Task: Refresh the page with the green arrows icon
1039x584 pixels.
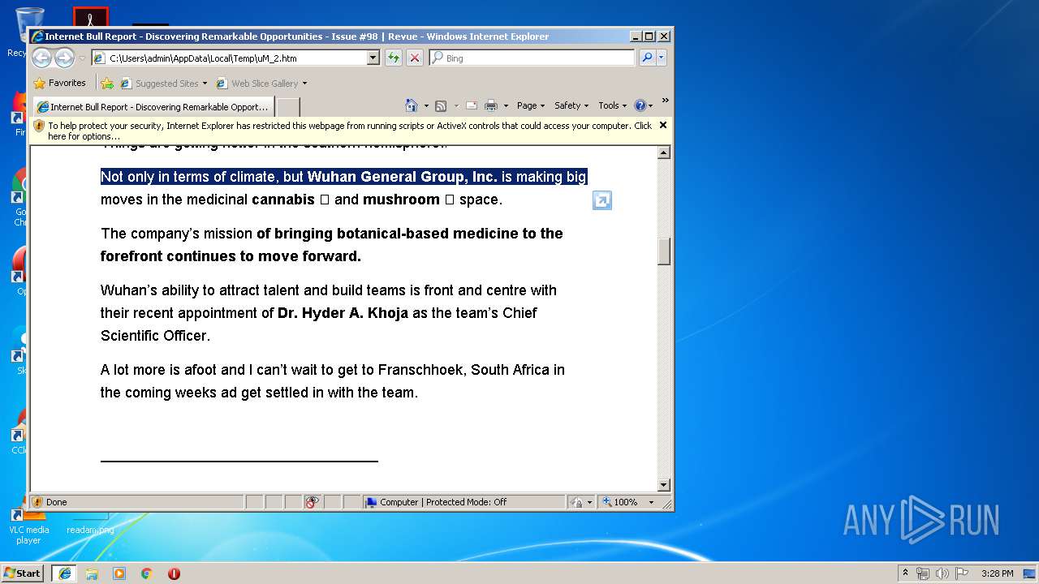Action: 394,58
